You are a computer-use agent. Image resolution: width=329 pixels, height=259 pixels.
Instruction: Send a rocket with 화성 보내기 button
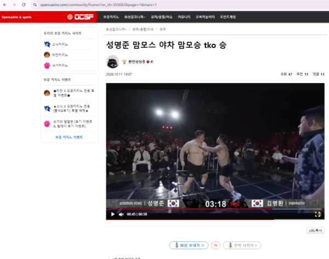pyautogui.click(x=189, y=245)
